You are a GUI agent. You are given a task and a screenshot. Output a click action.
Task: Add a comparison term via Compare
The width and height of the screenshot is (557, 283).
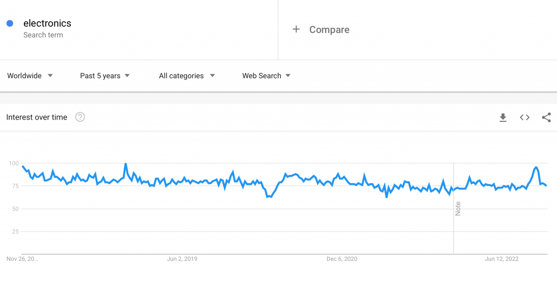(x=329, y=30)
